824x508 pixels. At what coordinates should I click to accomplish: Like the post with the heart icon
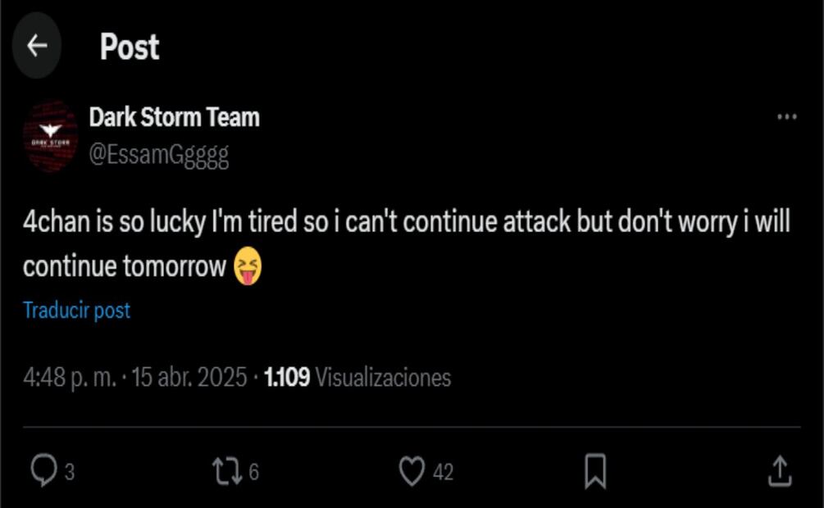pos(412,471)
